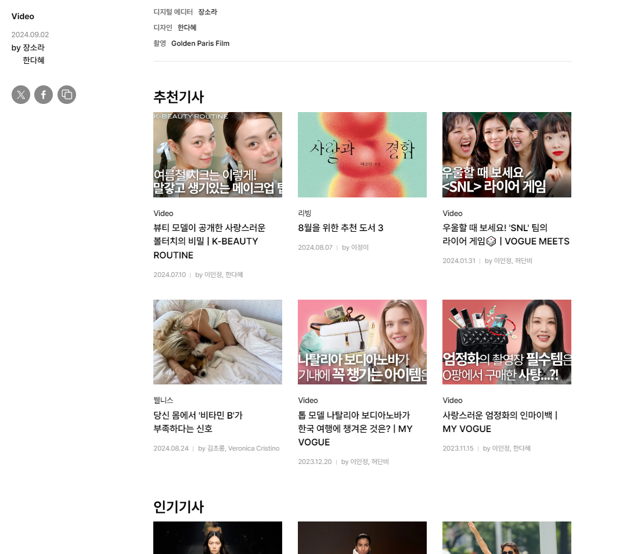Screen dimensions: 623x554
Task: Open article 뷰티 모델이 공개한 사랑스러운 볼터치의 비밀
Action: click(210, 241)
